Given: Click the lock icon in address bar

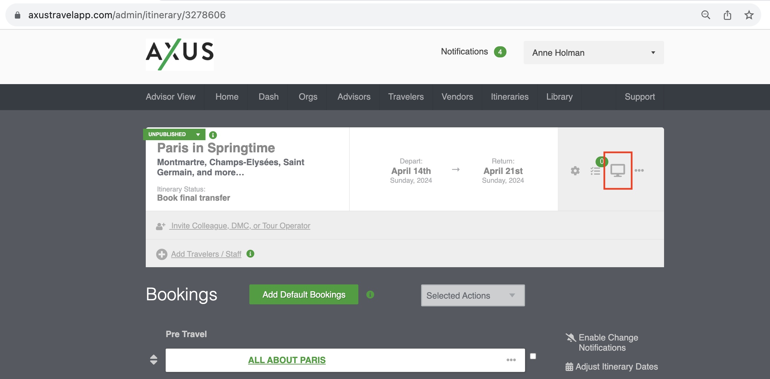Looking at the screenshot, I should (x=18, y=15).
